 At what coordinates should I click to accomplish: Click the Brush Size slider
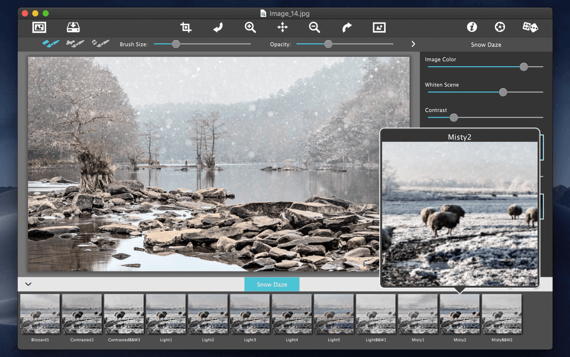click(x=202, y=44)
